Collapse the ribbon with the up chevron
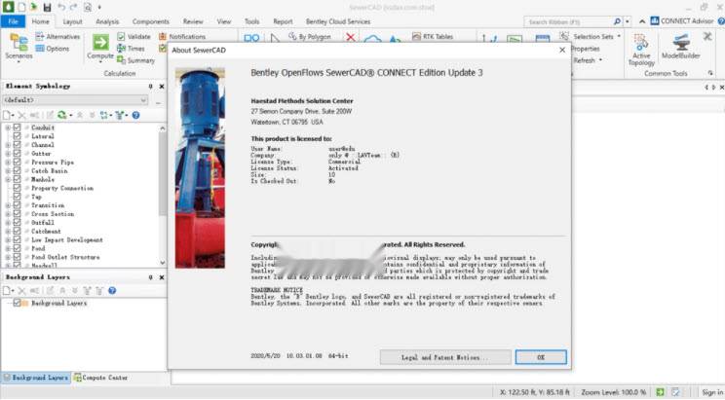The image size is (725, 400). click(x=642, y=21)
